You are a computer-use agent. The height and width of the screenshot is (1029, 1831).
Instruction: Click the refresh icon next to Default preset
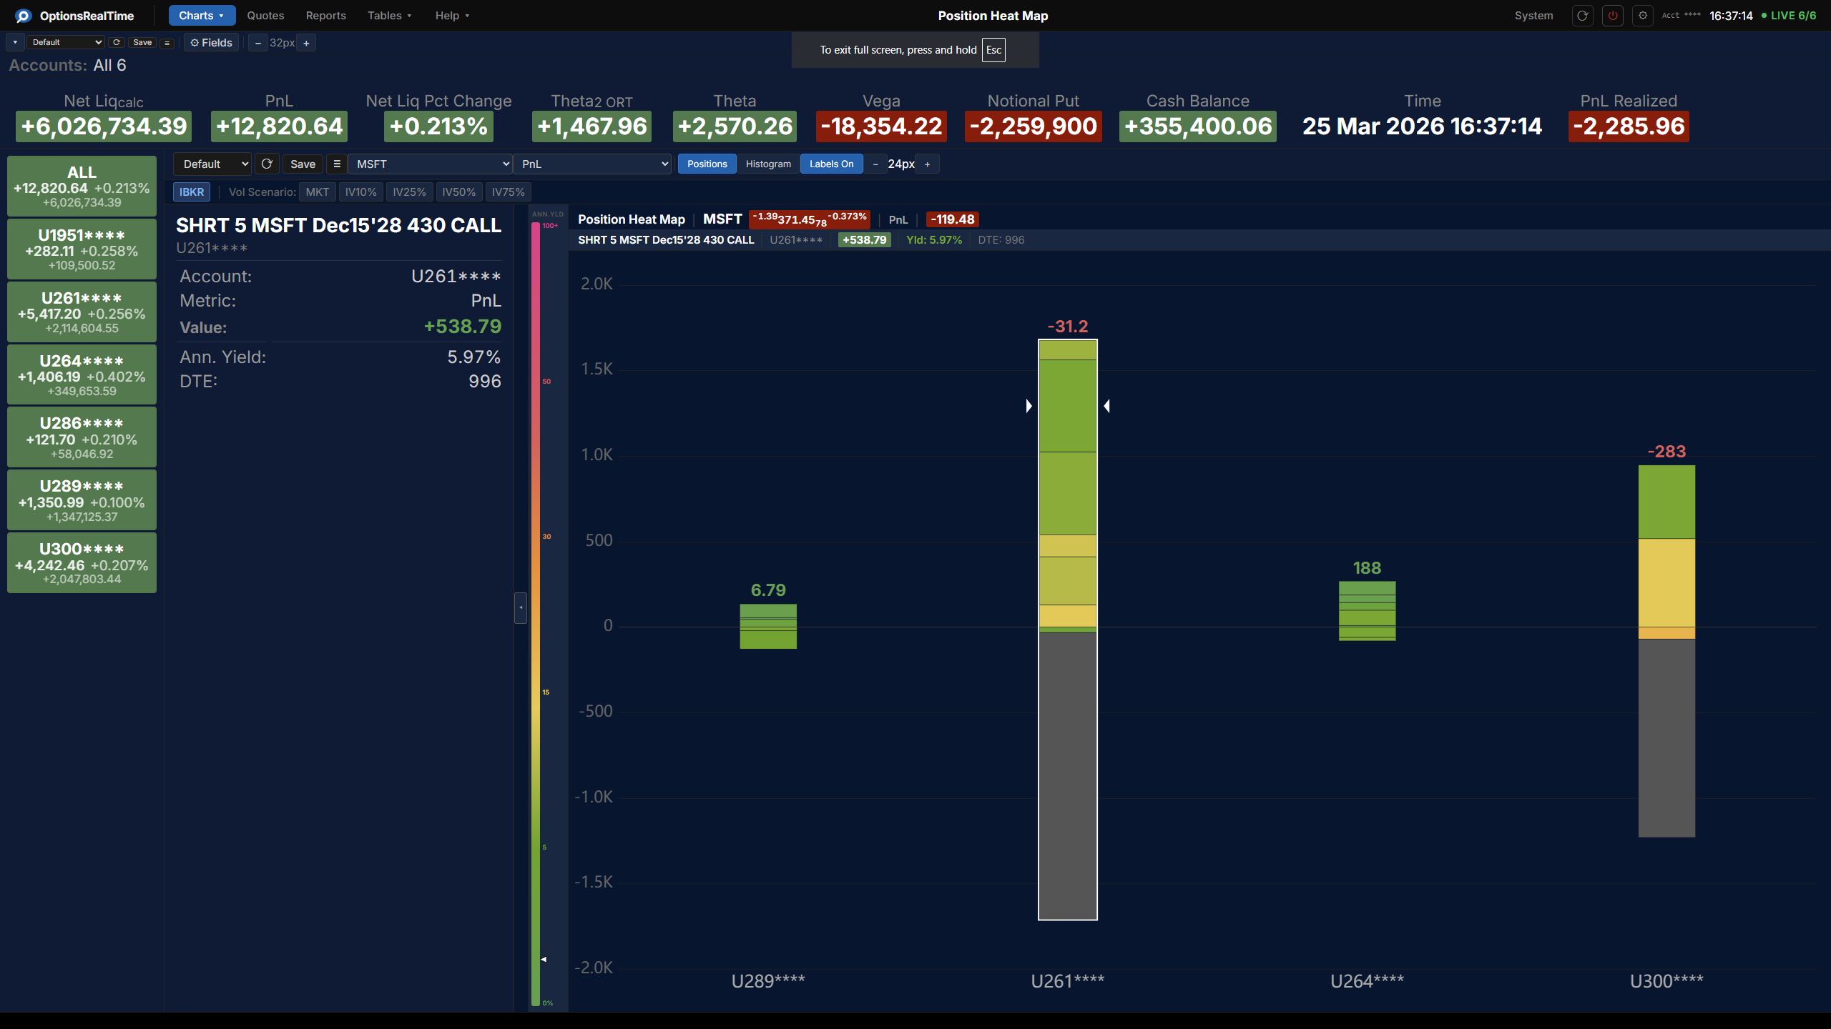117,43
